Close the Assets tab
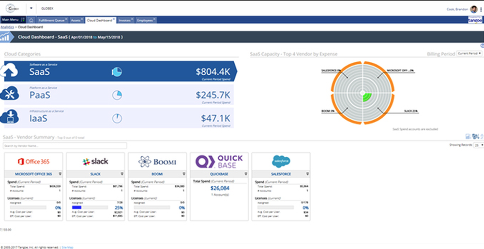This screenshot has height=249, width=484. [x=82, y=19]
